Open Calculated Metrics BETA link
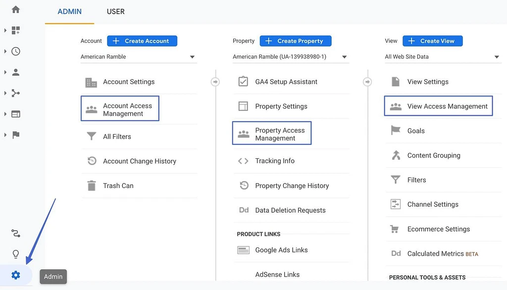Image resolution: width=507 pixels, height=290 pixels. [x=443, y=254]
